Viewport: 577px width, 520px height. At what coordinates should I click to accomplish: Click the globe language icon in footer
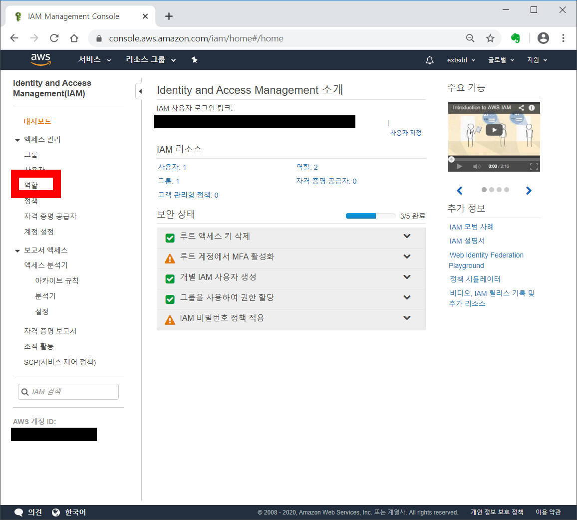[55, 513]
